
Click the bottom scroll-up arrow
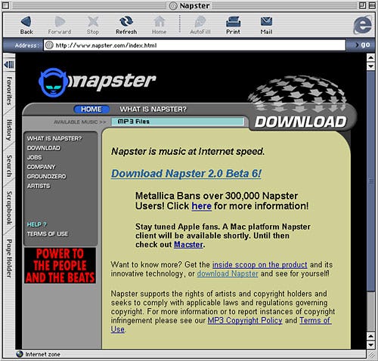pos(370,336)
